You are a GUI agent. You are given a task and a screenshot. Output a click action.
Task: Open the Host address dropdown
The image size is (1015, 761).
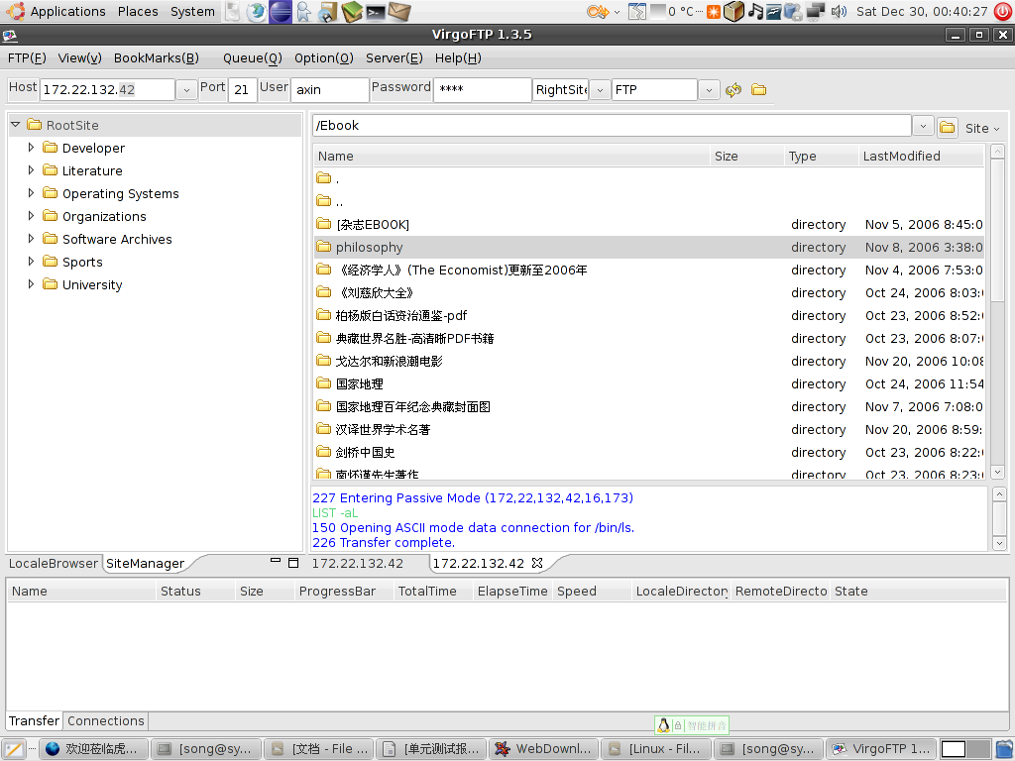pos(186,90)
